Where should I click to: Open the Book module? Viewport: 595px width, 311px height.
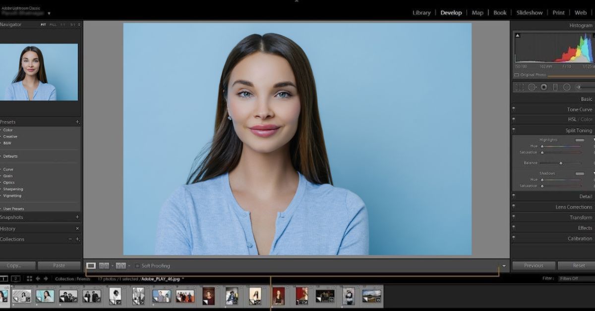(500, 13)
